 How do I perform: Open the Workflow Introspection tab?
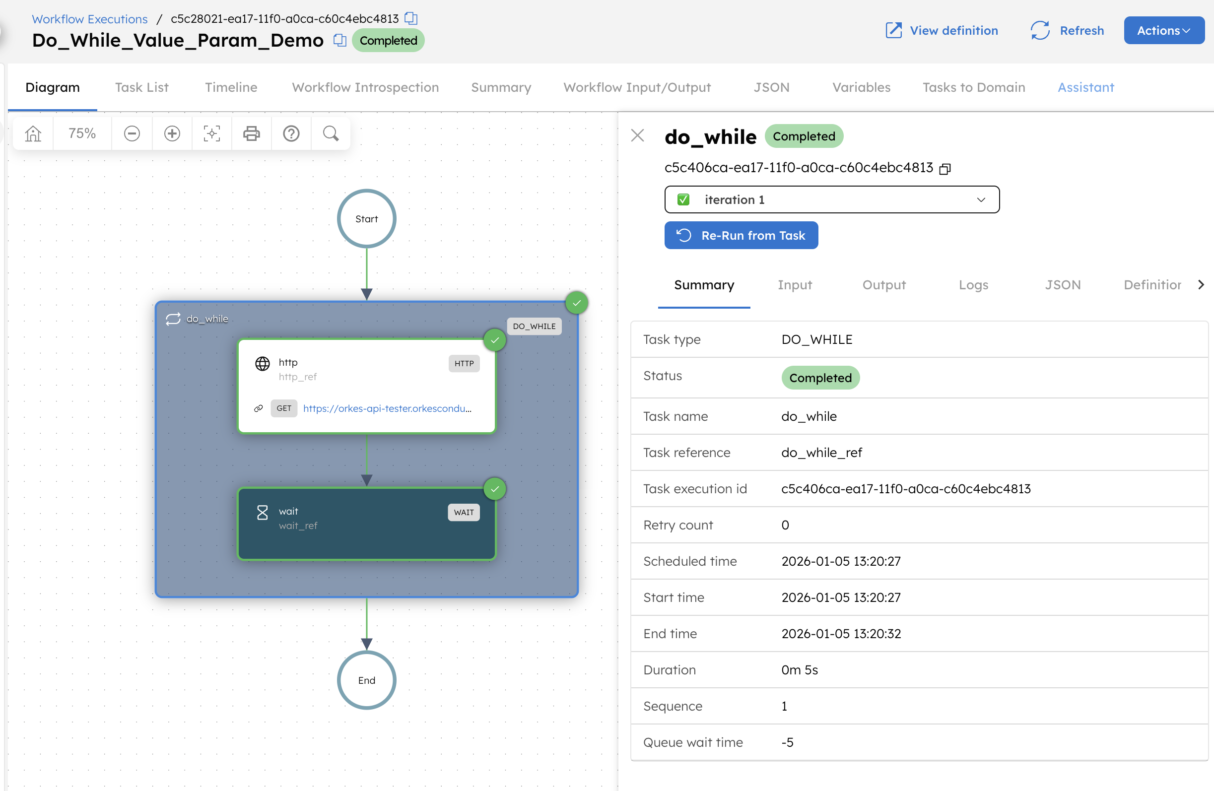click(x=365, y=87)
